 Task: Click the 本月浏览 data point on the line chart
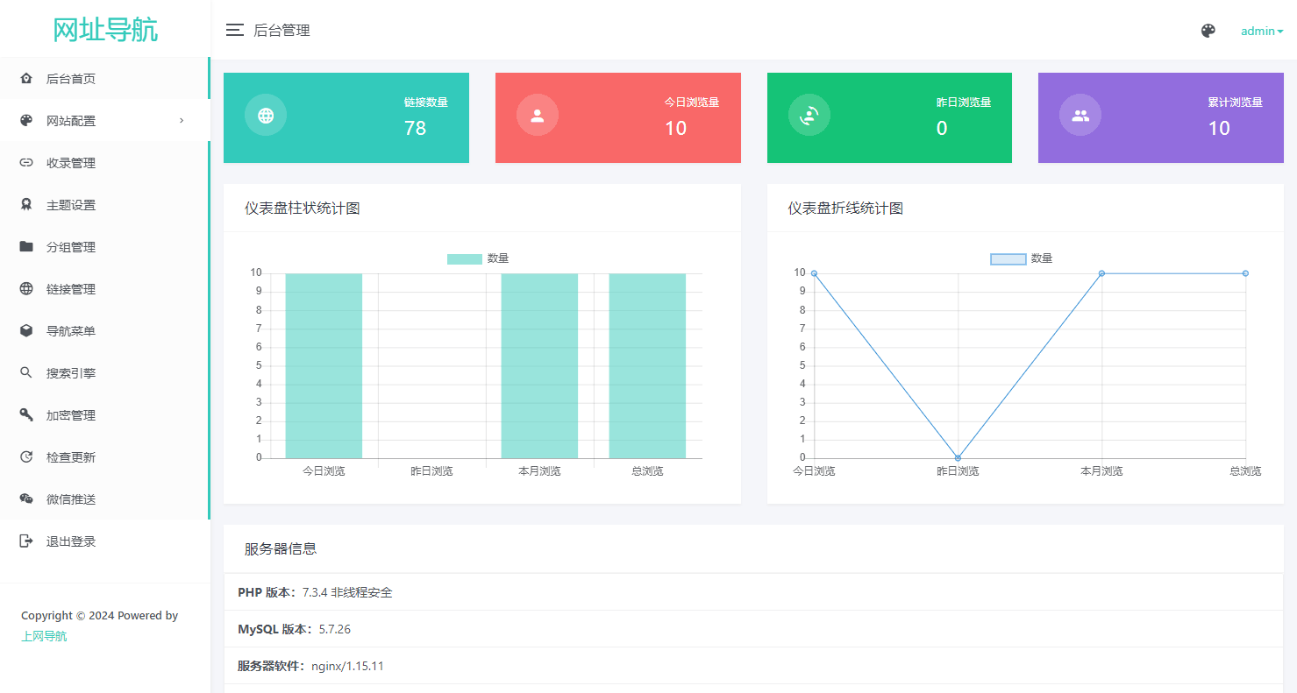click(1101, 273)
